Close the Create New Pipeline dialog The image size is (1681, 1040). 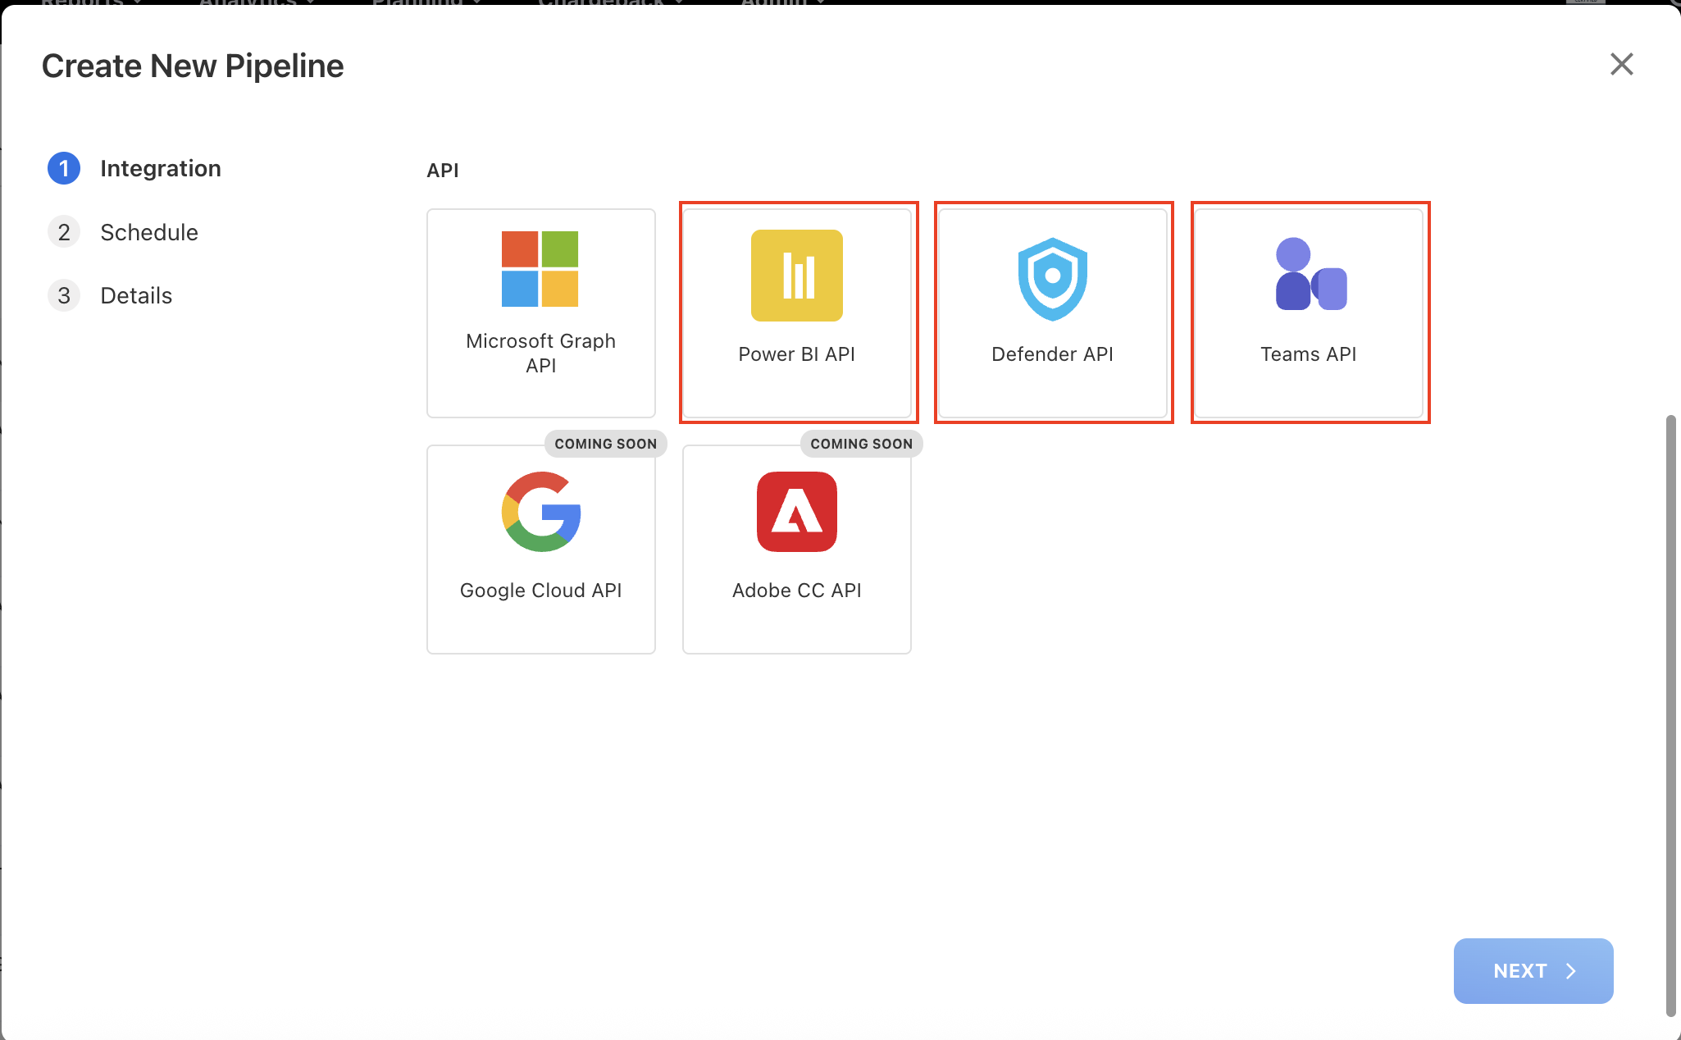pyautogui.click(x=1620, y=64)
